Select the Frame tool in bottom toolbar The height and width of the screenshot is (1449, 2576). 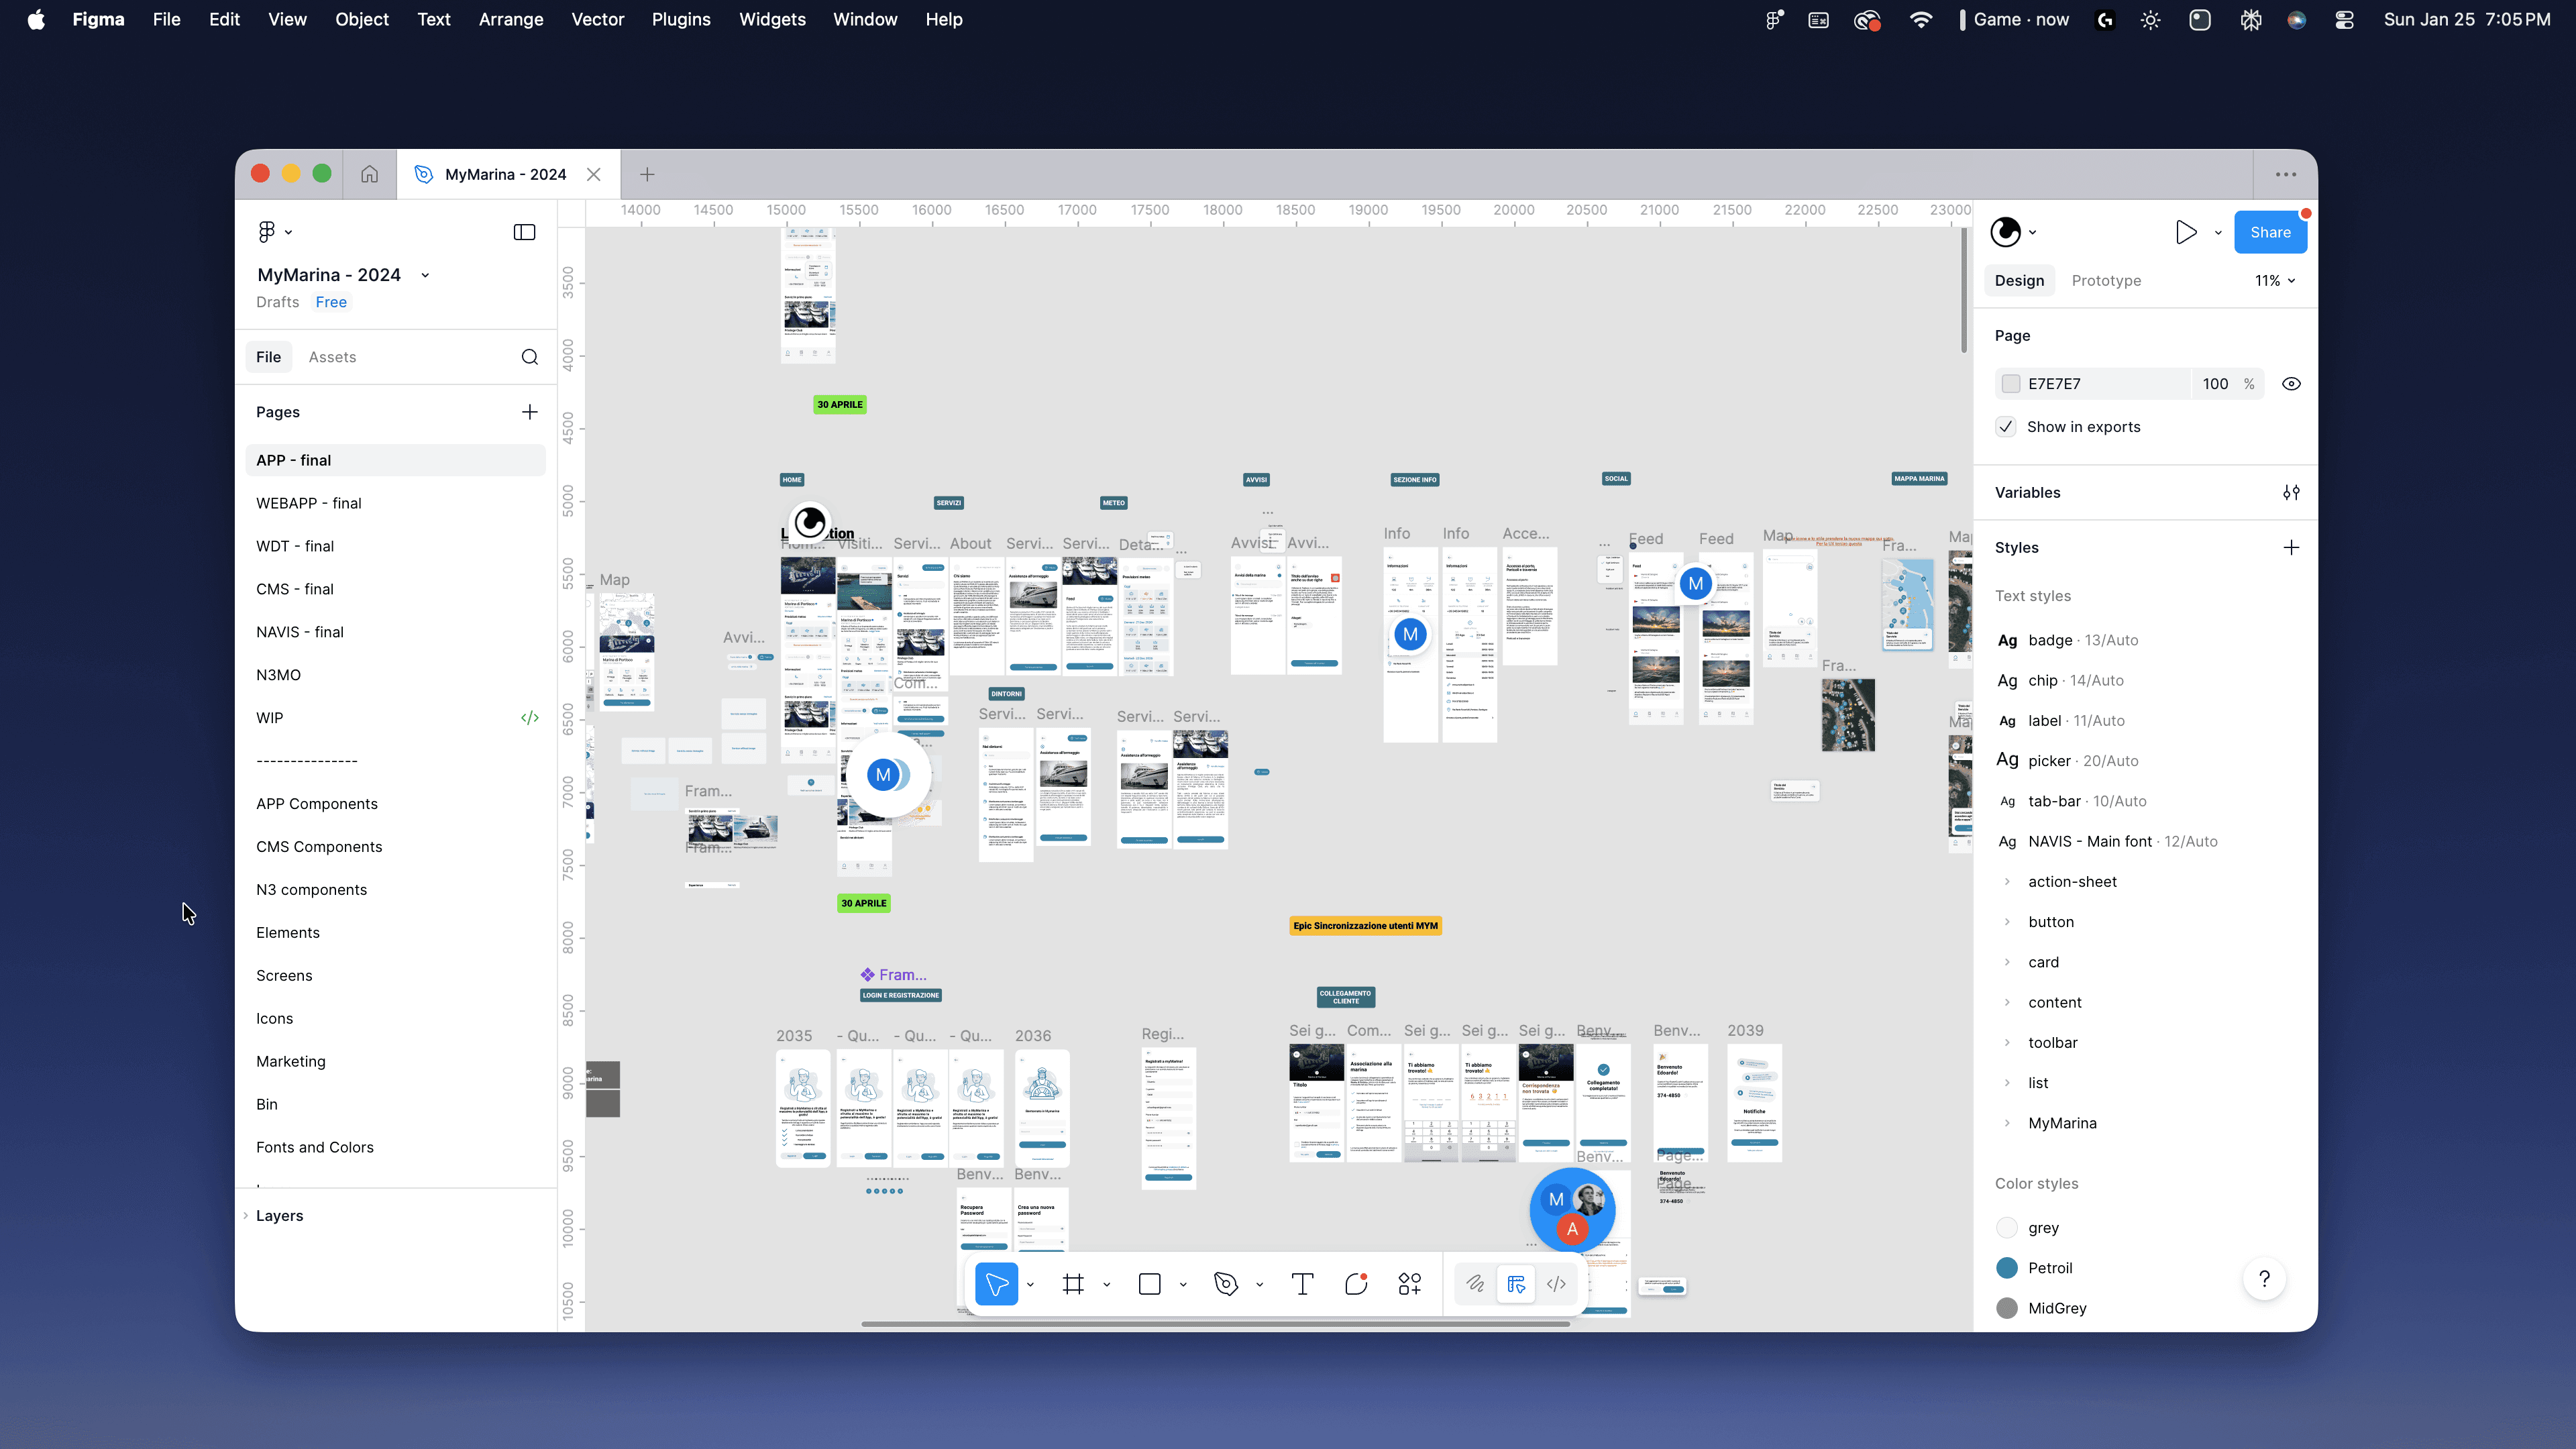(1073, 1284)
